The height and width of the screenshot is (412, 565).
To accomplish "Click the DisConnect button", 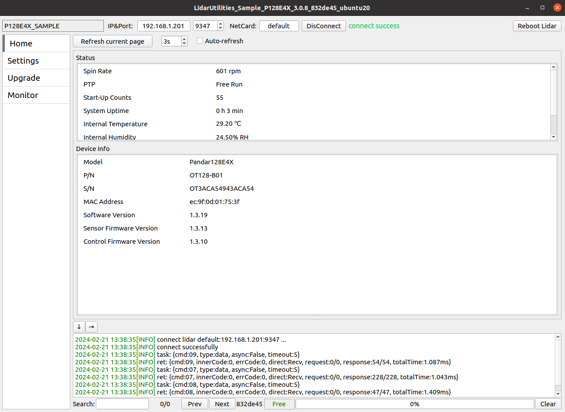I will click(324, 26).
